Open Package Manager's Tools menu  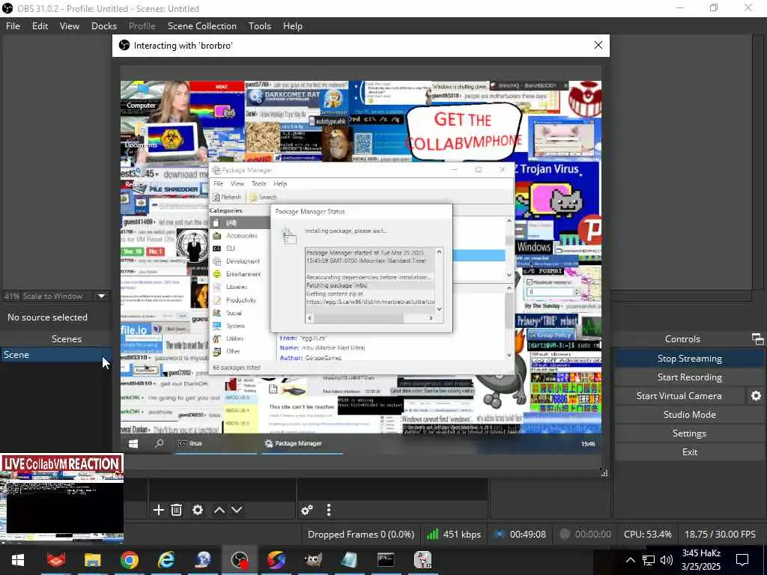coord(258,184)
